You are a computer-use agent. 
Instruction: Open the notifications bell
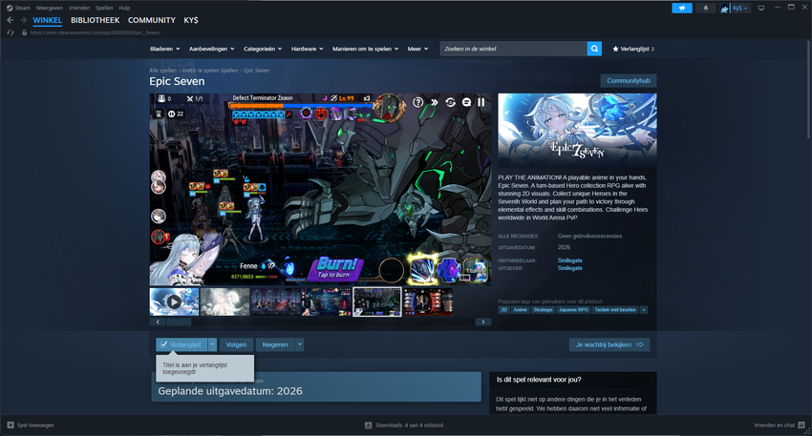(705, 8)
